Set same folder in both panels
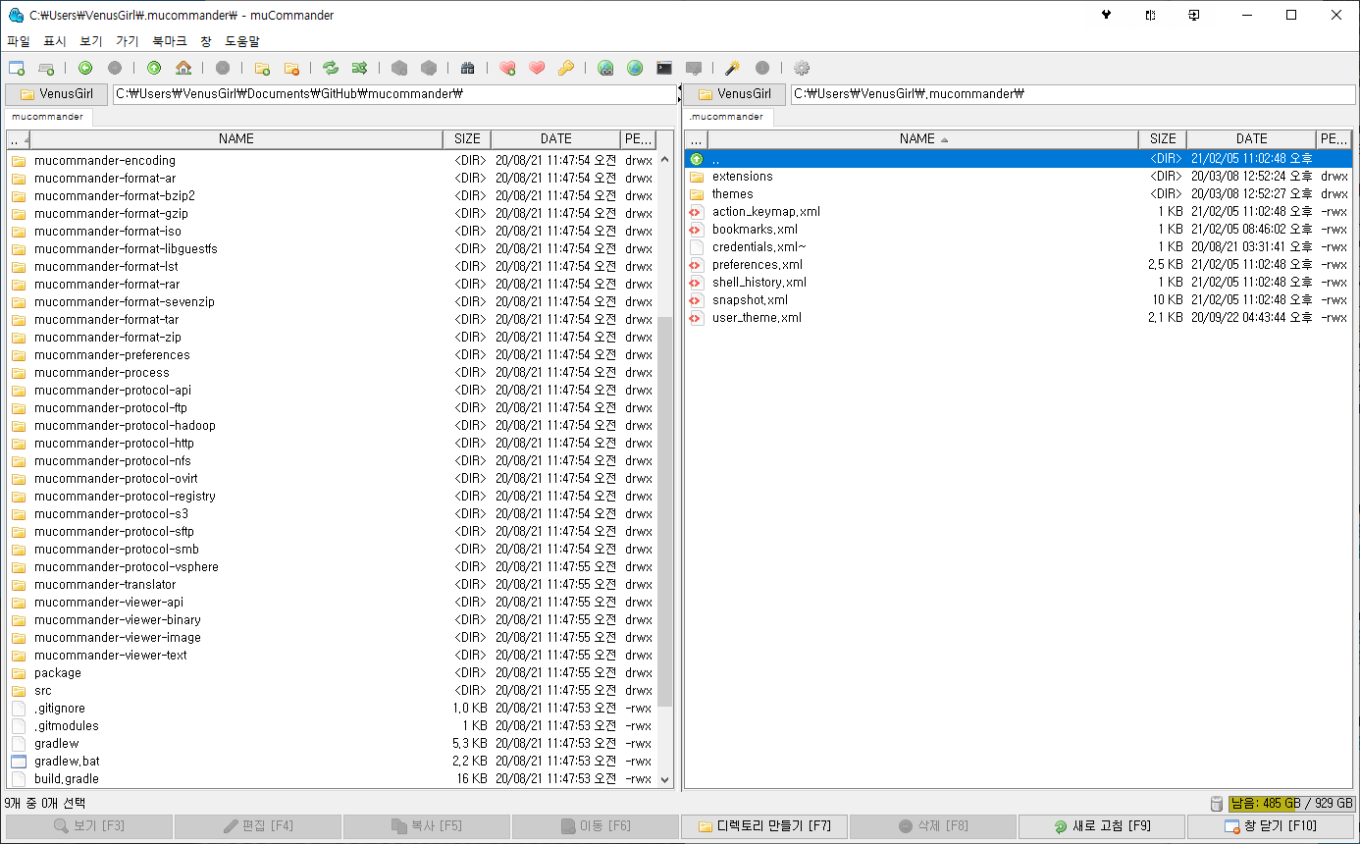1360x844 pixels. [x=360, y=68]
